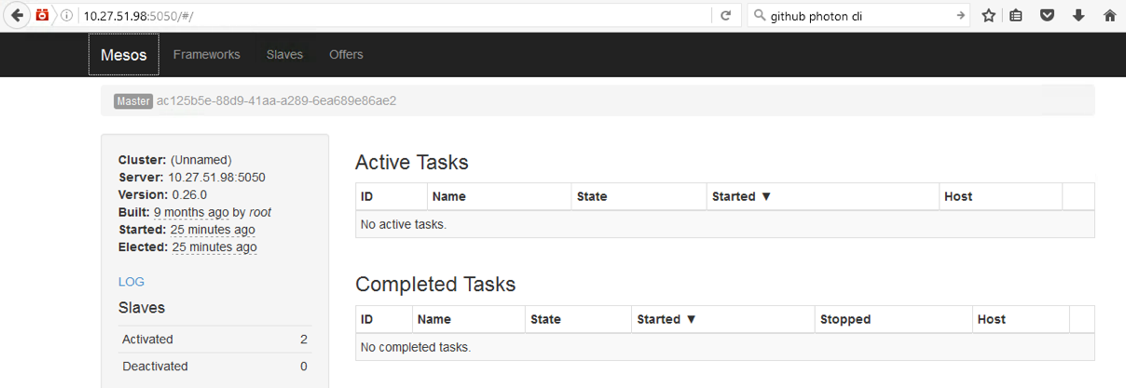
Task: Open the site information icon
Action: [67, 16]
